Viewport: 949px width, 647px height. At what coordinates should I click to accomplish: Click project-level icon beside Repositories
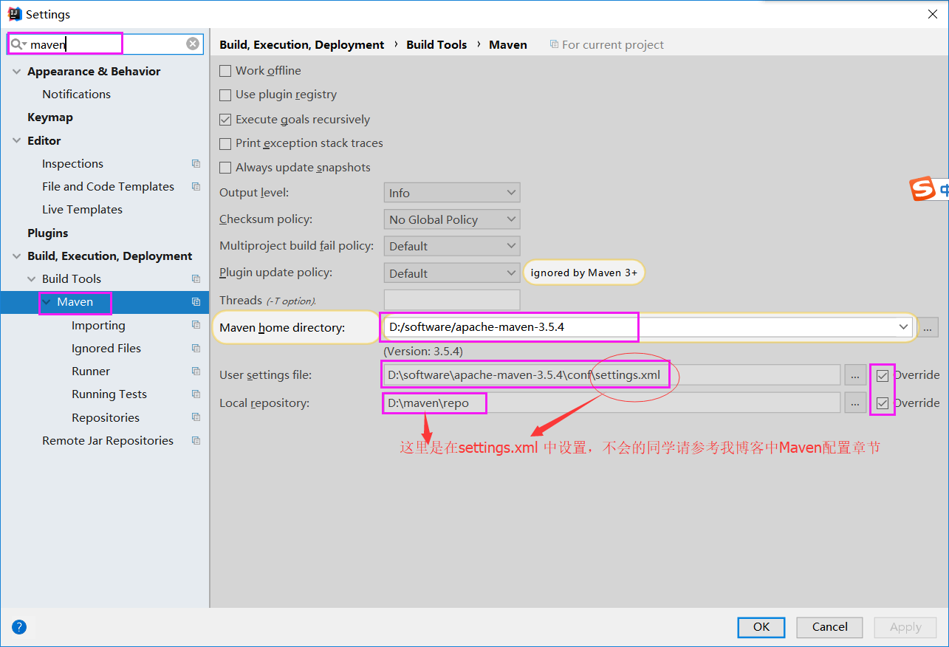click(x=196, y=417)
